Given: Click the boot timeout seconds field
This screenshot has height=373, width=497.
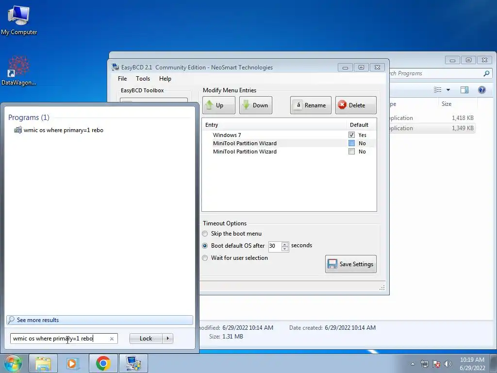Looking at the screenshot, I should point(275,246).
